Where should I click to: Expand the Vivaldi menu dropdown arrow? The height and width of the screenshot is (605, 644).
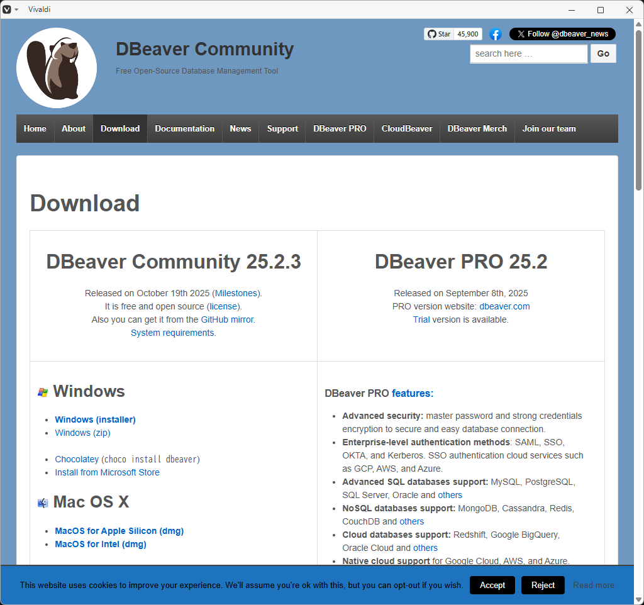point(16,9)
